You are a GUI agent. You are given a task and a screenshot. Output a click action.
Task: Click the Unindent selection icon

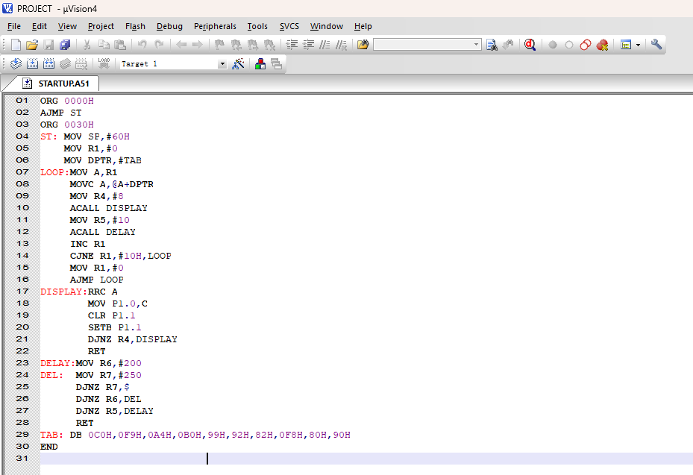pyautogui.click(x=308, y=45)
